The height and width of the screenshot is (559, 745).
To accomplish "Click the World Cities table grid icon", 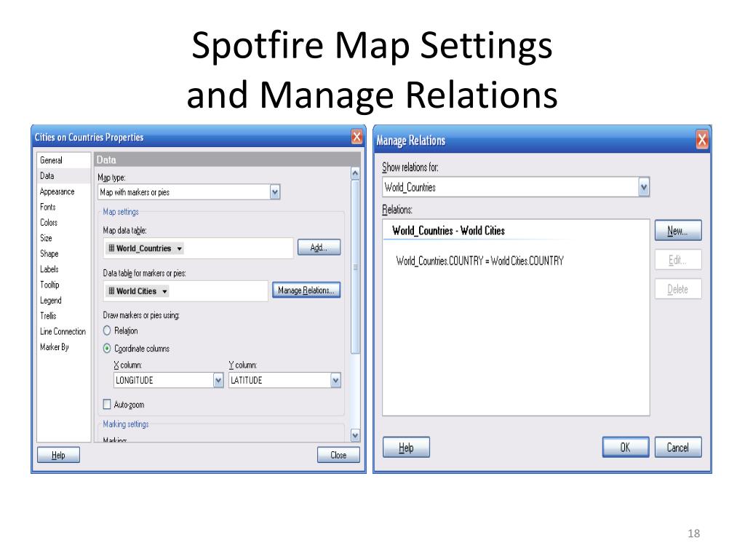I will tap(111, 291).
